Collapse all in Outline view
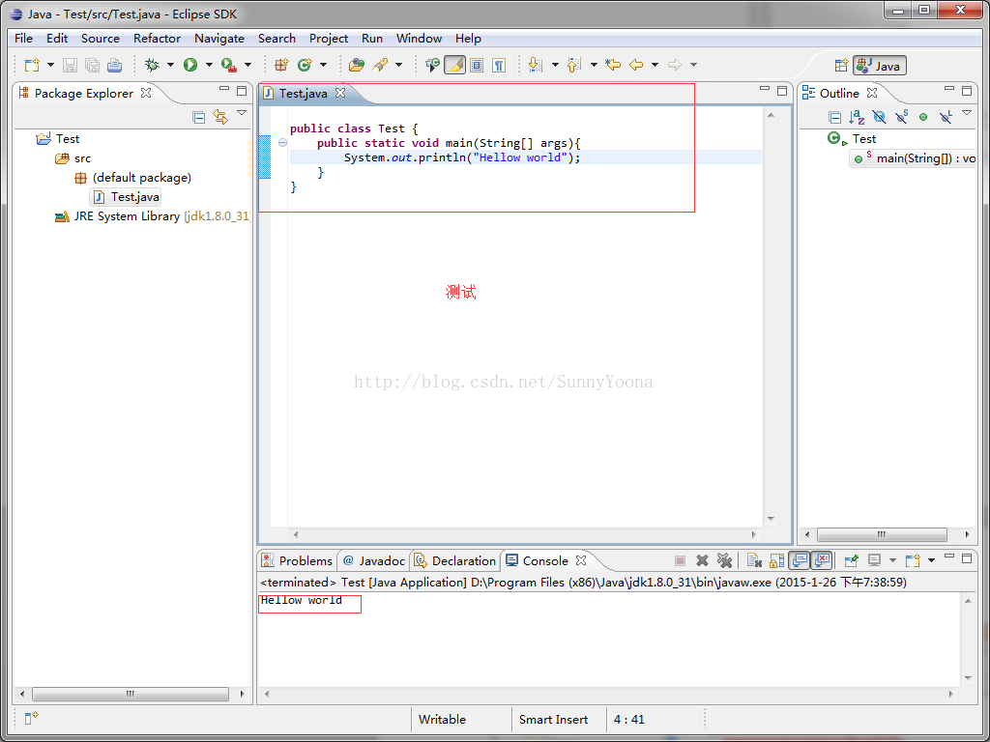 click(x=834, y=117)
